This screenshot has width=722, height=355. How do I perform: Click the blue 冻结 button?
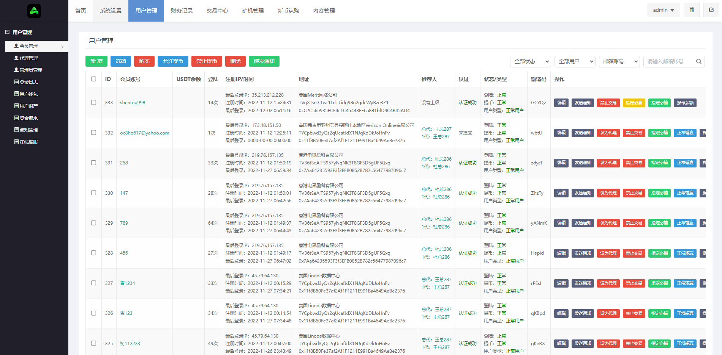pyautogui.click(x=121, y=61)
